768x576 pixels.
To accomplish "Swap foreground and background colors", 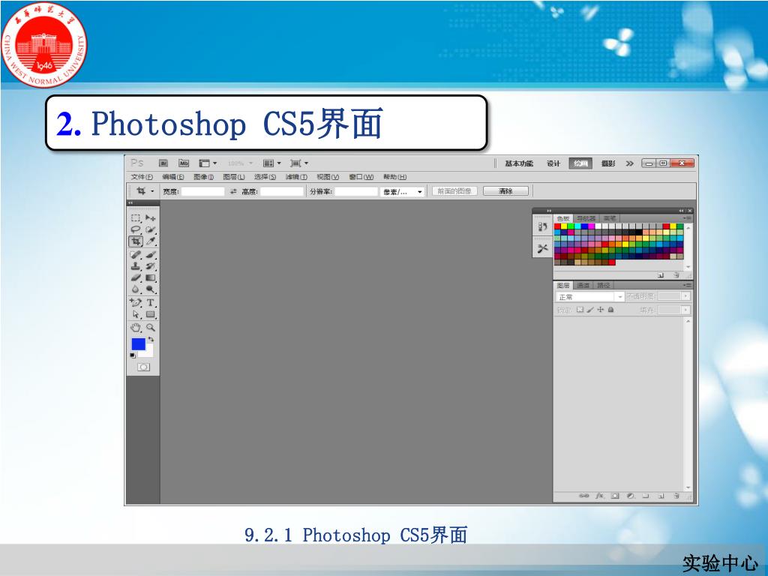I will [151, 339].
